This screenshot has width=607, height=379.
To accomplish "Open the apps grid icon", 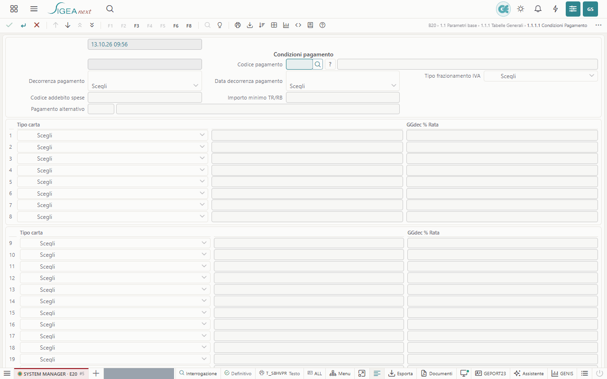I will coord(14,9).
